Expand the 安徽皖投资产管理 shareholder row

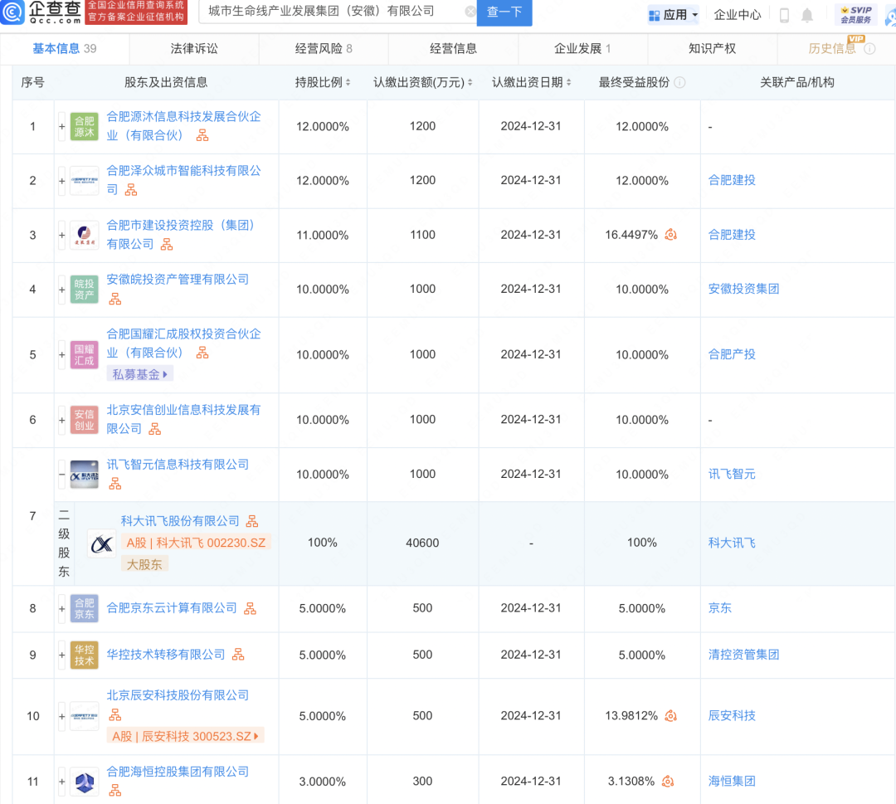[x=62, y=290]
